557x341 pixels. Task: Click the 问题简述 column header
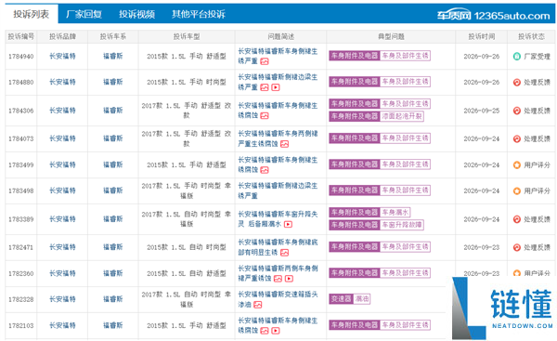point(281,36)
